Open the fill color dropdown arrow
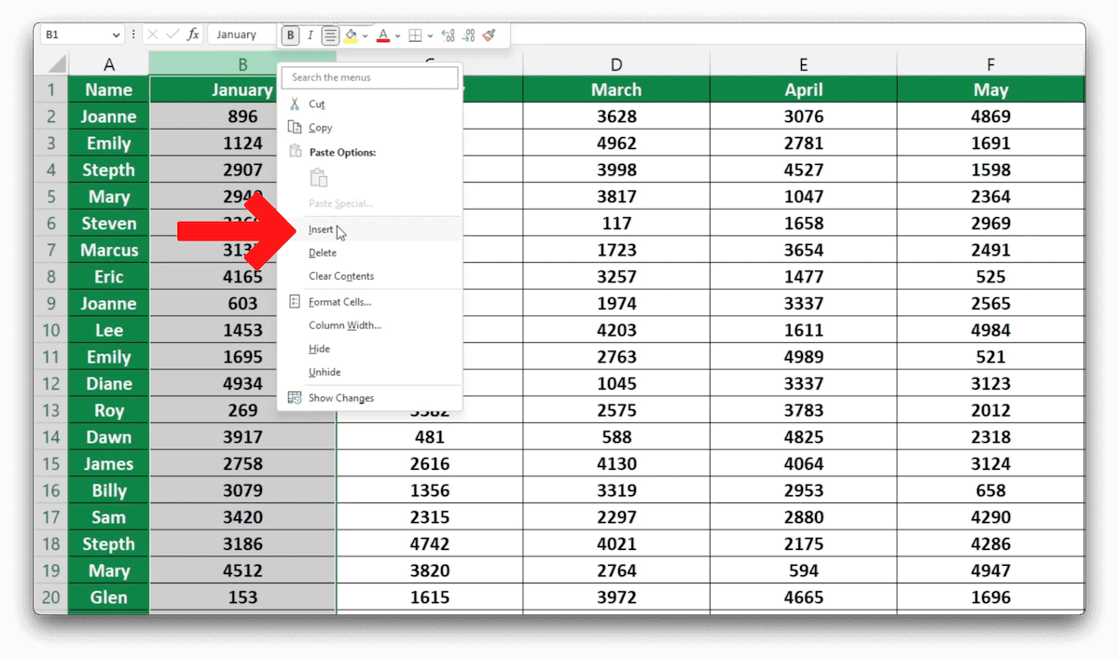 [366, 35]
